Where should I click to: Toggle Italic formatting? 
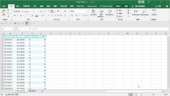coord(18,15)
